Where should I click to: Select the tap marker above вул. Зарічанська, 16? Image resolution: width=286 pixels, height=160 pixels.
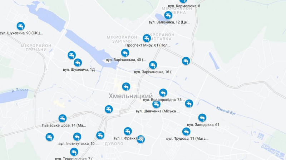tap(153, 65)
